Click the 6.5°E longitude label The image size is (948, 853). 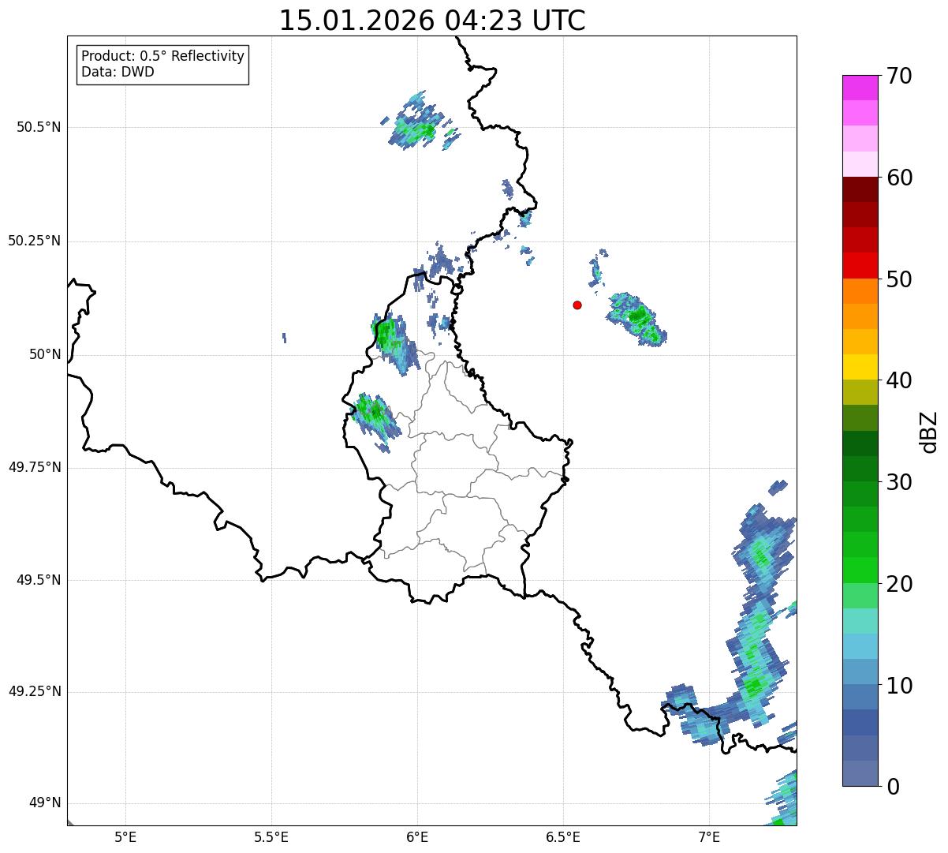[563, 836]
